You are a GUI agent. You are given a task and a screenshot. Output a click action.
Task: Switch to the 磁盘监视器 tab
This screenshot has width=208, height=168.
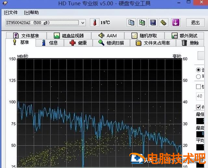(x=69, y=35)
